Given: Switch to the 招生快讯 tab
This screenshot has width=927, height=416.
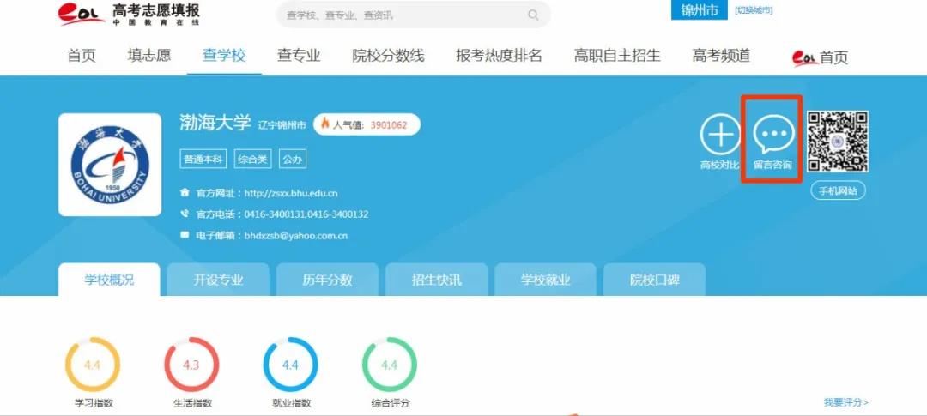Looking at the screenshot, I should (x=437, y=280).
